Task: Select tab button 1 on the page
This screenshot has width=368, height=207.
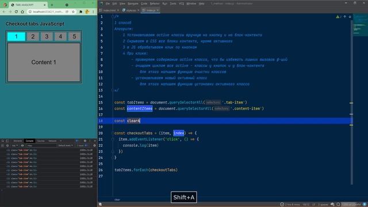Action: 16,36
